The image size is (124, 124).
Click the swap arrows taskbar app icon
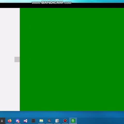pos(49,121)
